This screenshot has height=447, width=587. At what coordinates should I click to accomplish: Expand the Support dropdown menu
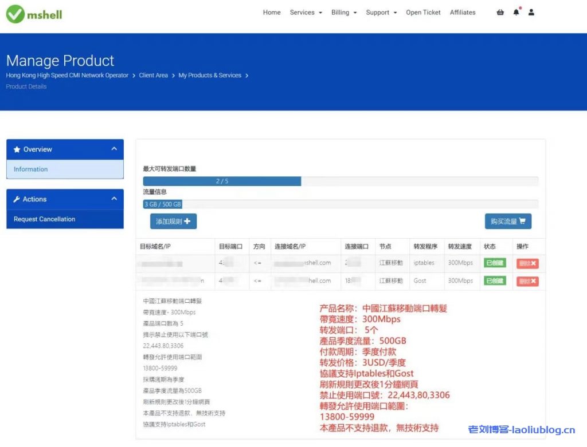tap(381, 13)
